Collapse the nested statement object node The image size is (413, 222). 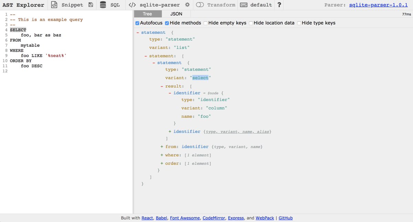pyautogui.click(x=154, y=63)
